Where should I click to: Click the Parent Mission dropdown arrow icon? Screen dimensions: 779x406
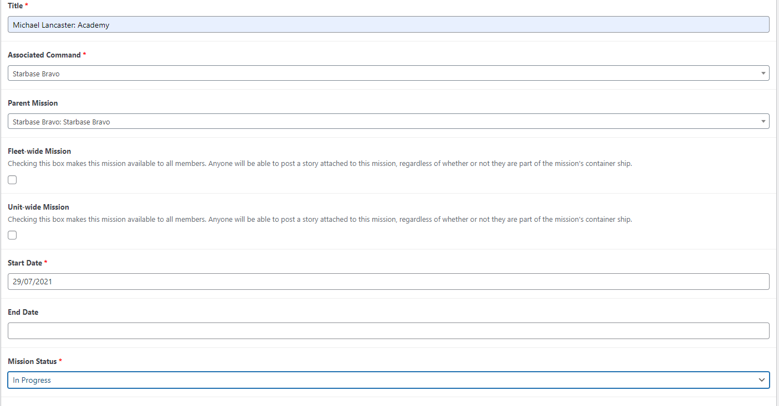[x=763, y=121]
